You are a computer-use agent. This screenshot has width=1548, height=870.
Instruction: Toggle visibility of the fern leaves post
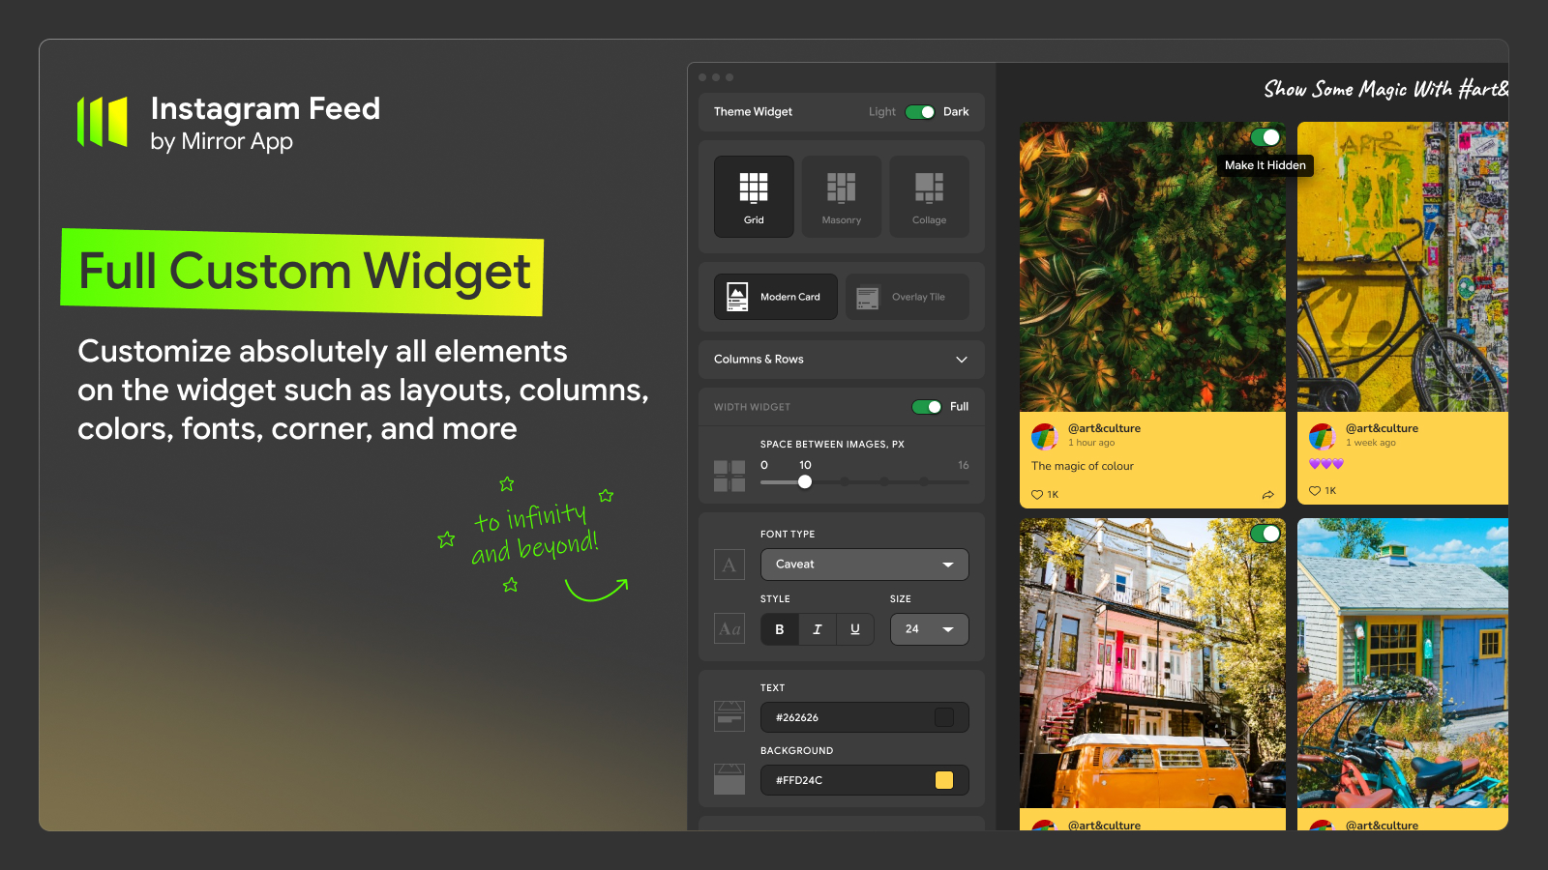pyautogui.click(x=1265, y=137)
